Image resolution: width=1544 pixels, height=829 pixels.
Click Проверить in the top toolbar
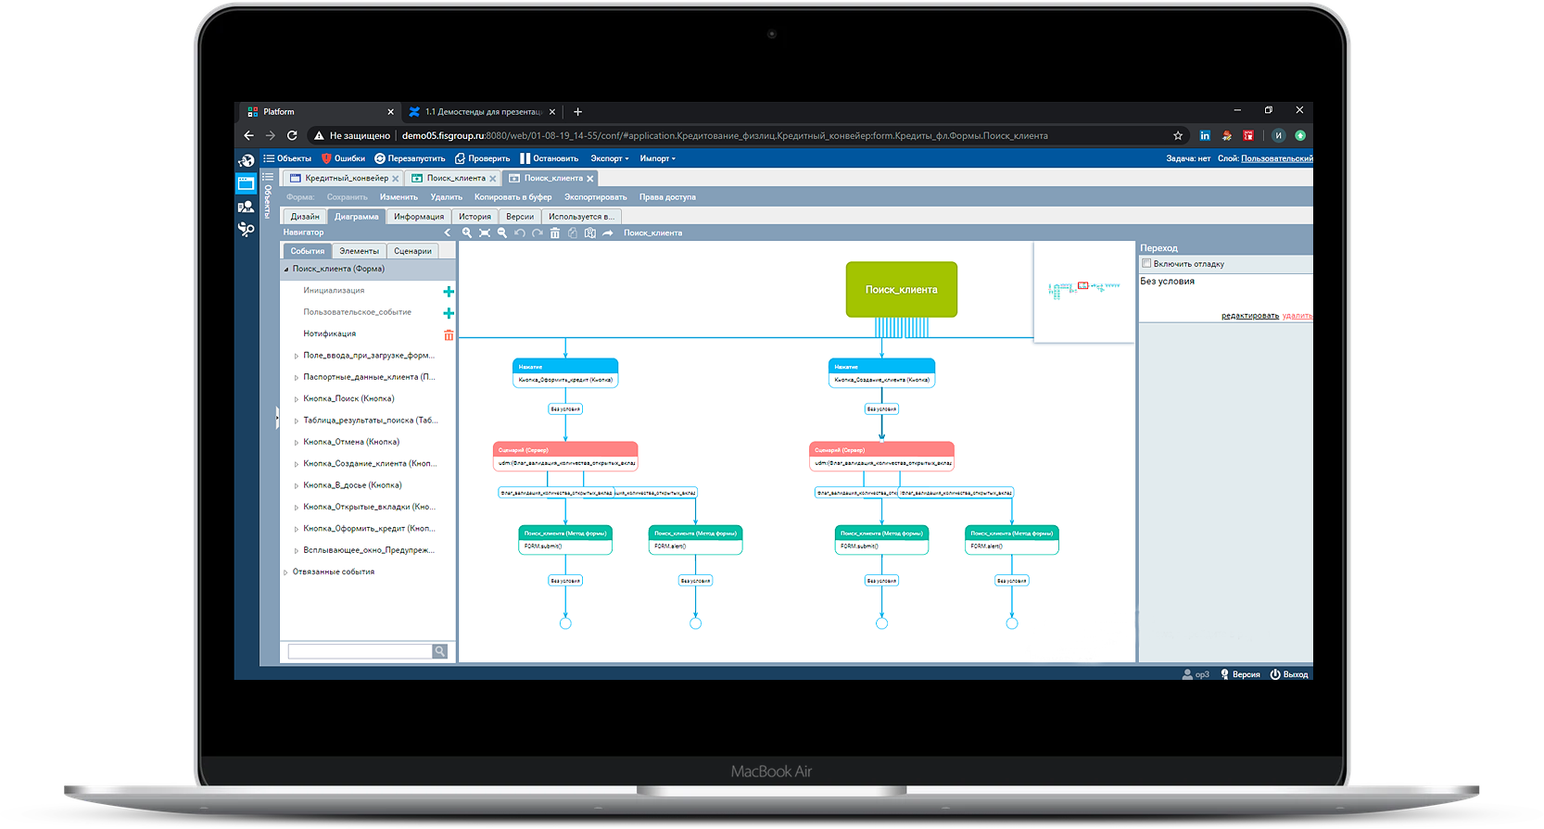click(482, 158)
